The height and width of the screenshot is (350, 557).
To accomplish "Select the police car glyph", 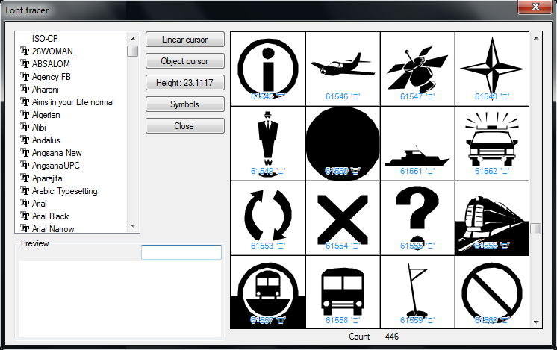I will click(x=492, y=139).
